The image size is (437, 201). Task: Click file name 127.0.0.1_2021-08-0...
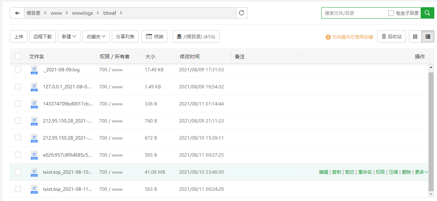(x=67, y=87)
